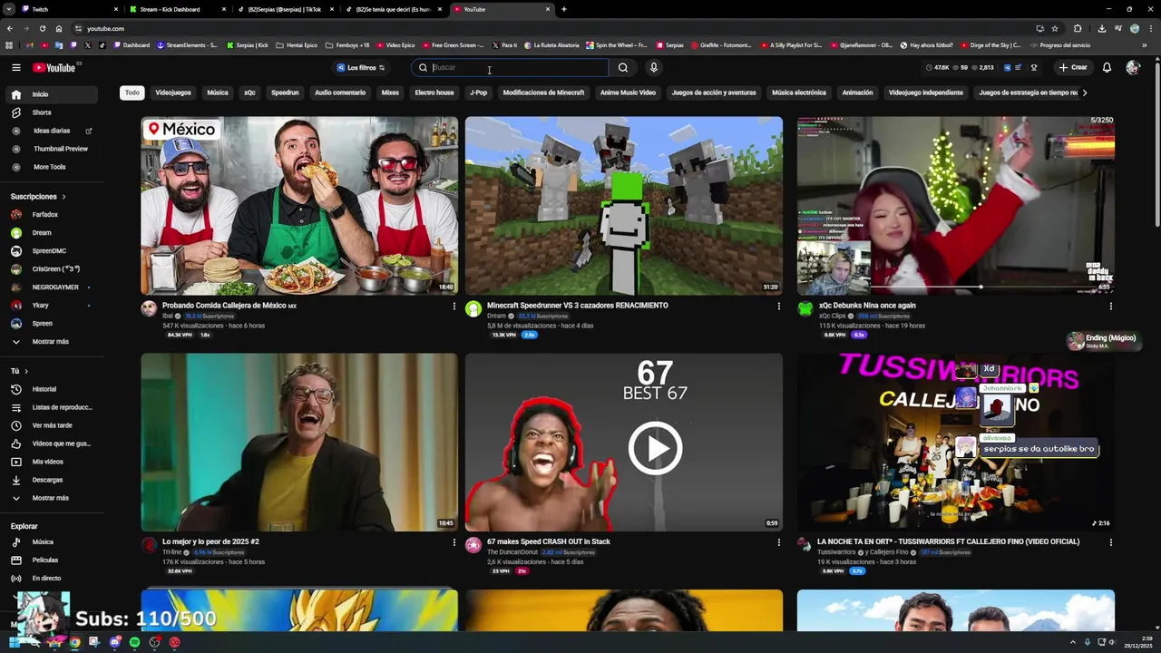1161x653 pixels.
Task: Bookmark this page with the star icon
Action: click(x=1055, y=28)
